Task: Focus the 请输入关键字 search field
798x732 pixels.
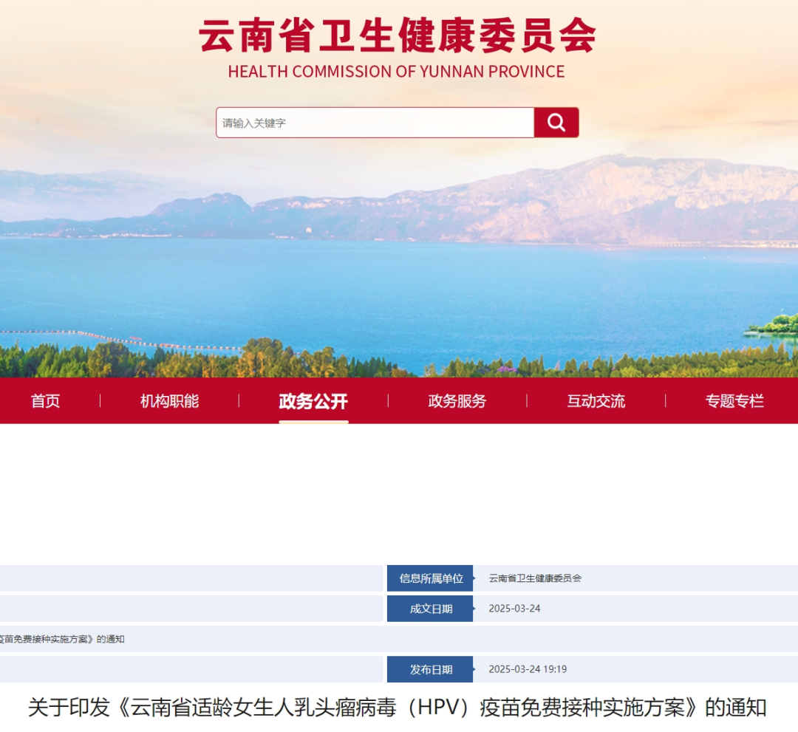Action: tap(375, 123)
